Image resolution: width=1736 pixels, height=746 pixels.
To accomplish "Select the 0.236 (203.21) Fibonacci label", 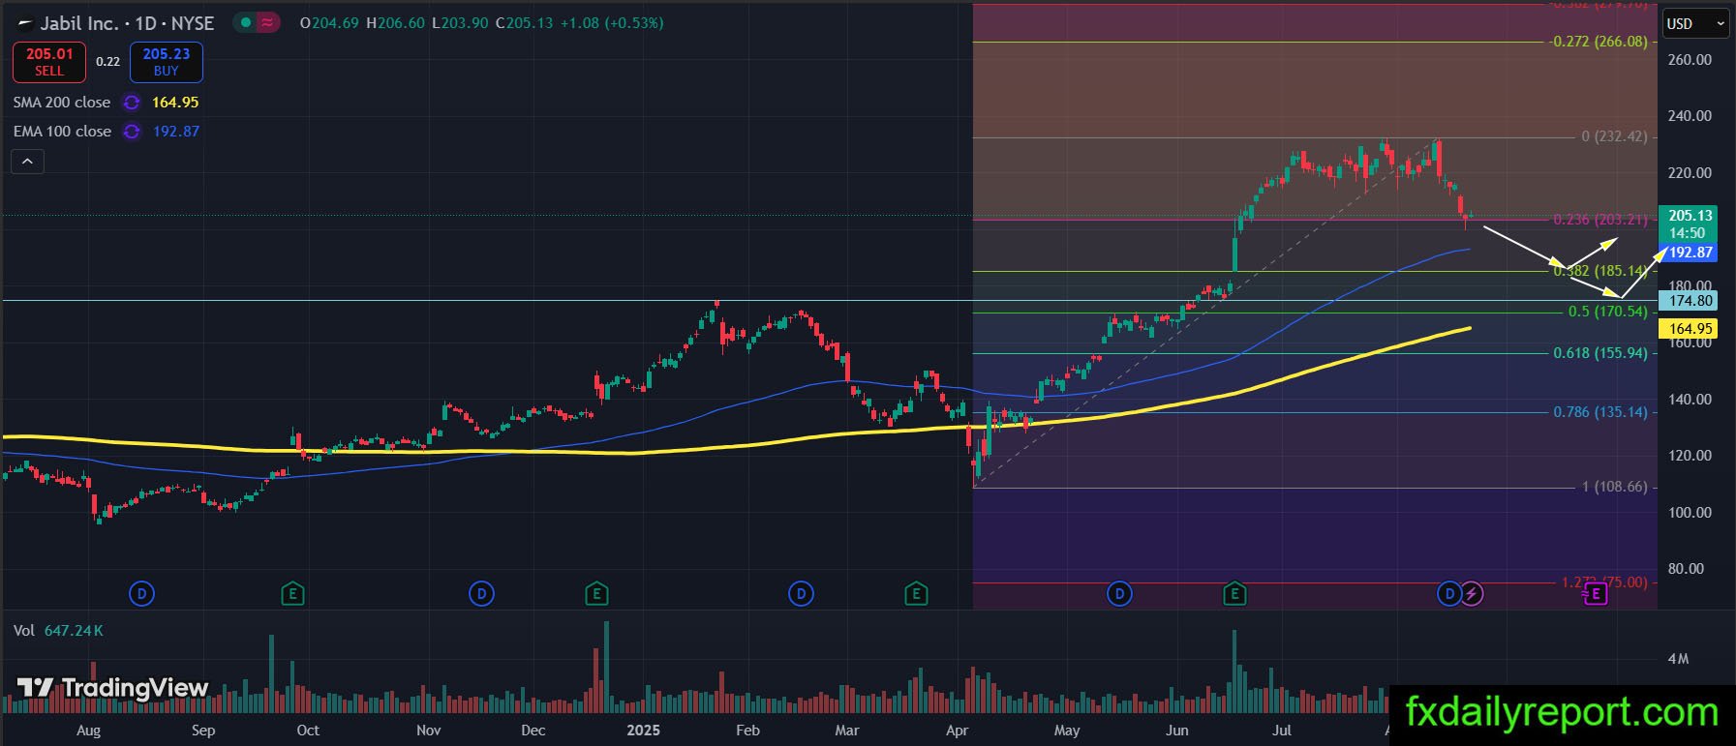I will point(1599,220).
